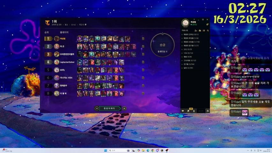272x153 pixels.
Task: Click the new folder icon in friends panel
Action: click(200, 31)
